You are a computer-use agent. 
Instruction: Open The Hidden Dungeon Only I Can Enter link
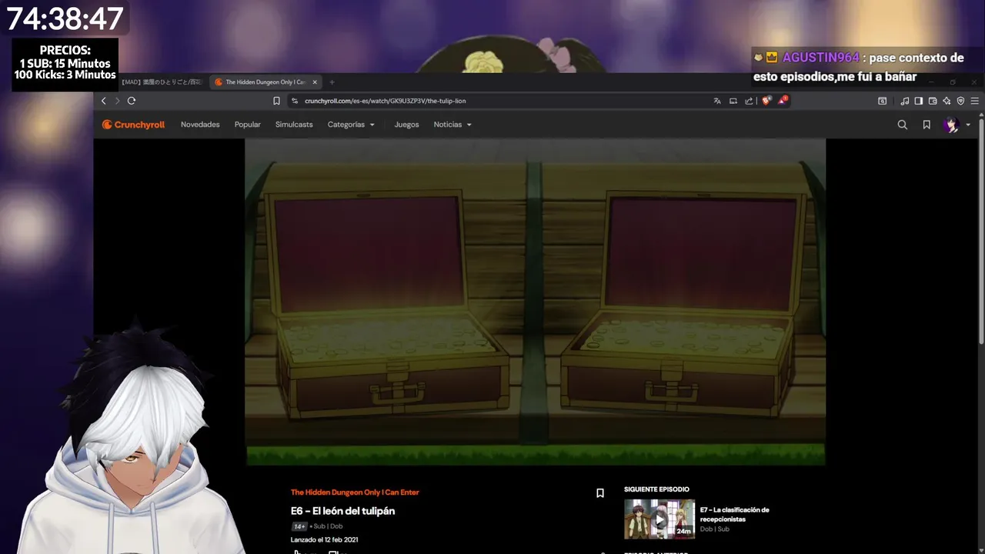[355, 492]
